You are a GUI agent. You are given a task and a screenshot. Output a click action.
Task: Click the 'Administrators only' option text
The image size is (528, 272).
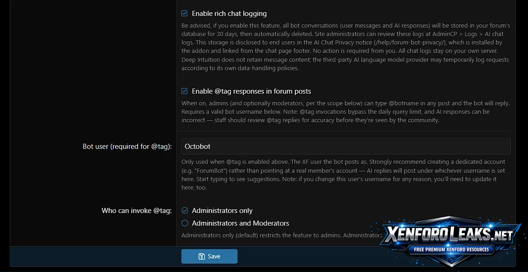(222, 211)
